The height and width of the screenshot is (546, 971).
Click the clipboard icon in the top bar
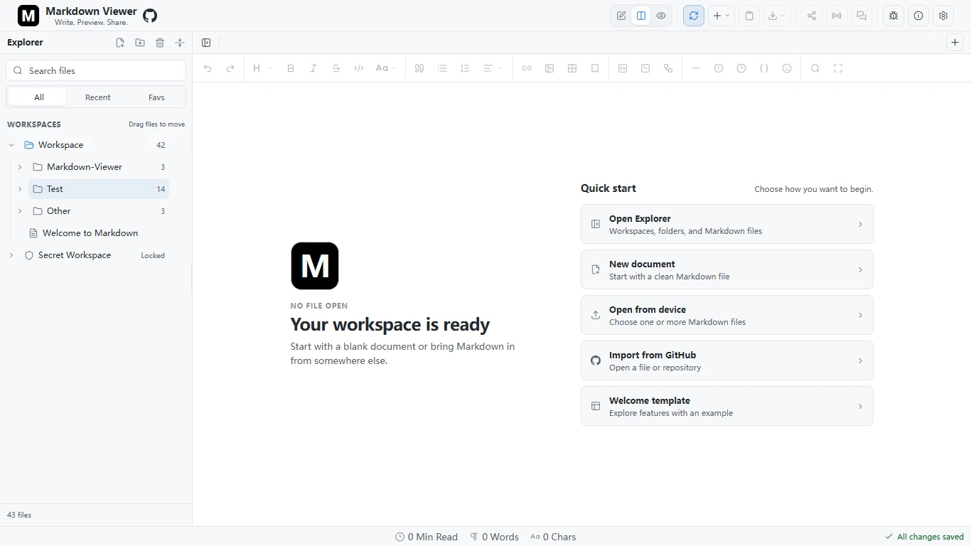click(749, 16)
